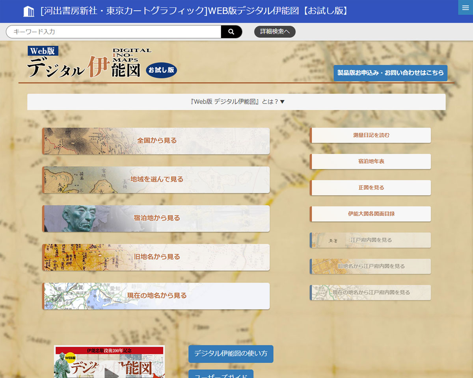Click the magnifying glass search button
The width and height of the screenshot is (473, 378).
(231, 32)
